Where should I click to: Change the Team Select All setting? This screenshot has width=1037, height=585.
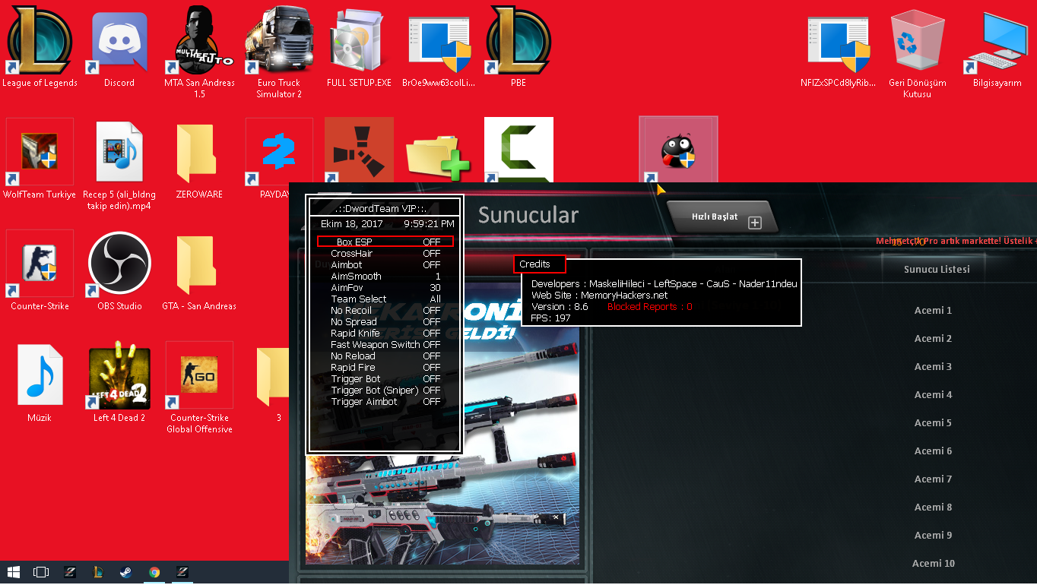pyautogui.click(x=385, y=299)
